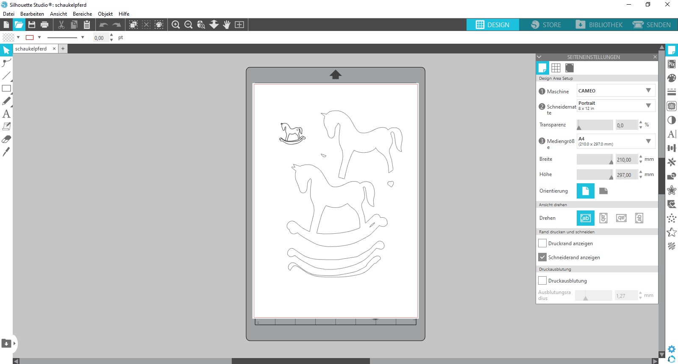This screenshot has height=364, width=678.
Task: Select the Eraser tool
Action: [6, 139]
